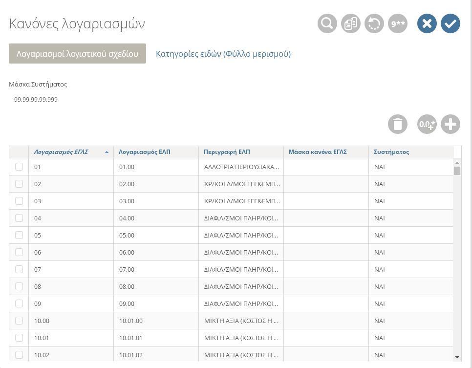Screen dimensions: 472x368
Task: Click the copy documents icon
Action: [350, 23]
